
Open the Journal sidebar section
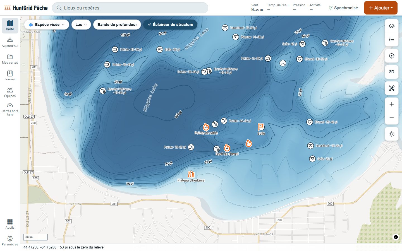pos(10,76)
